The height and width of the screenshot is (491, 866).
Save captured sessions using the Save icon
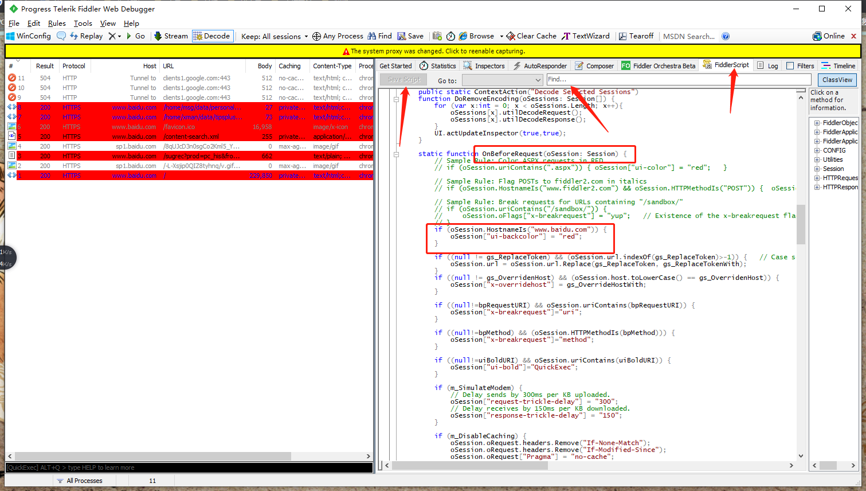coord(410,36)
